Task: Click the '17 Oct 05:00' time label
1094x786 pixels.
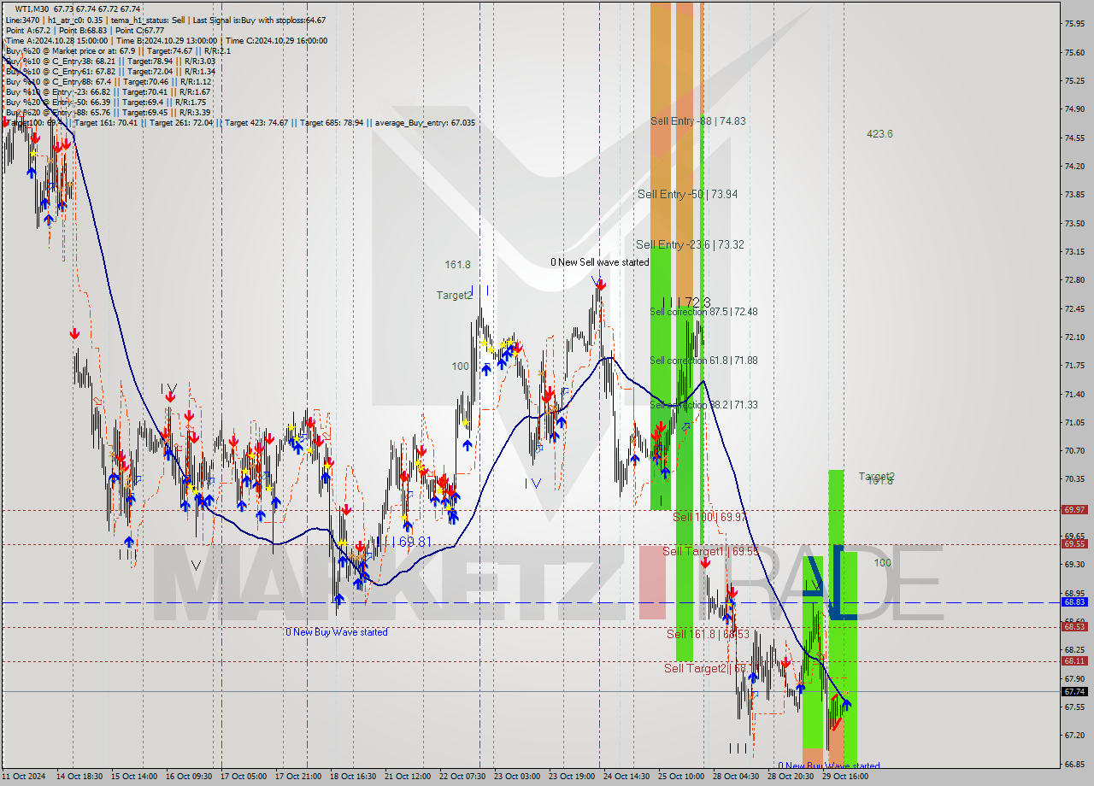Action: (244, 777)
